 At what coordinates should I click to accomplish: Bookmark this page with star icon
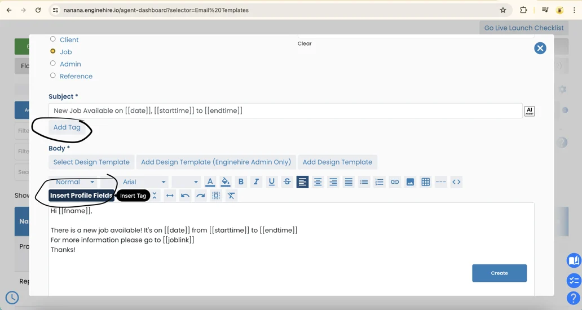click(x=503, y=10)
